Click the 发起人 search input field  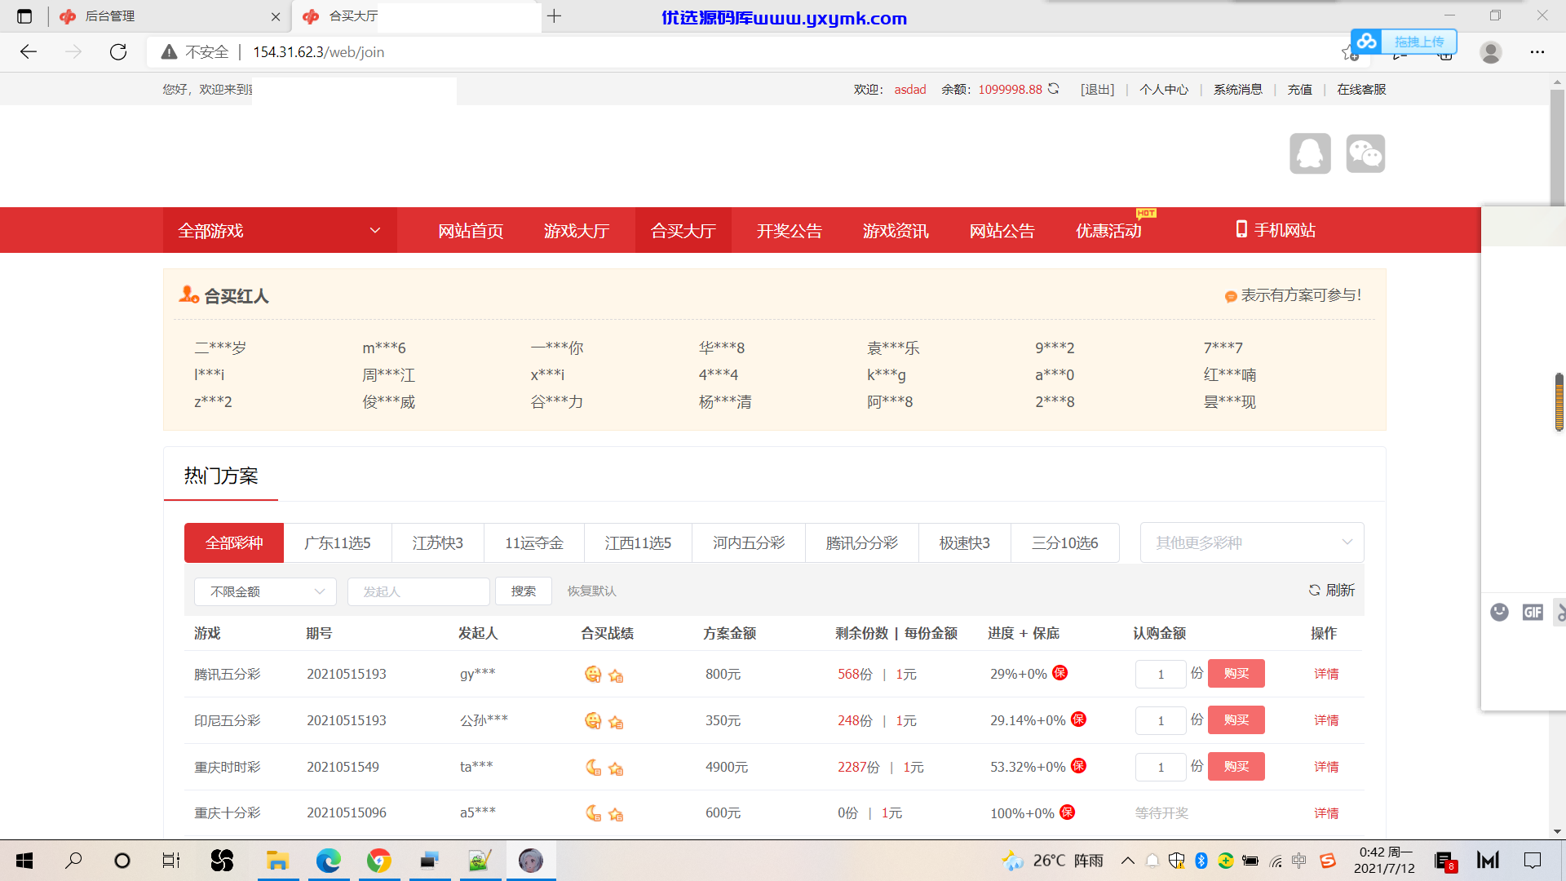pos(418,591)
